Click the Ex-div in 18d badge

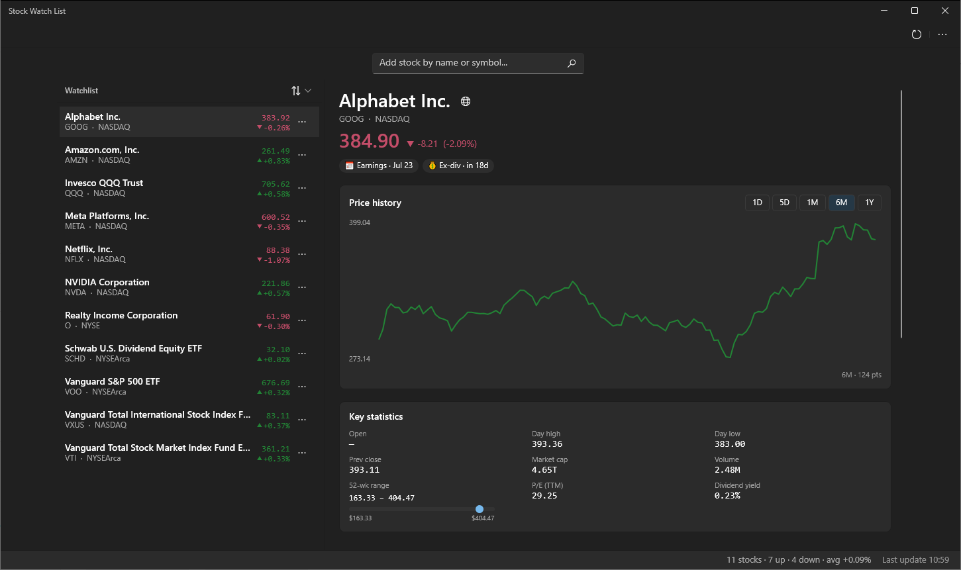click(458, 166)
